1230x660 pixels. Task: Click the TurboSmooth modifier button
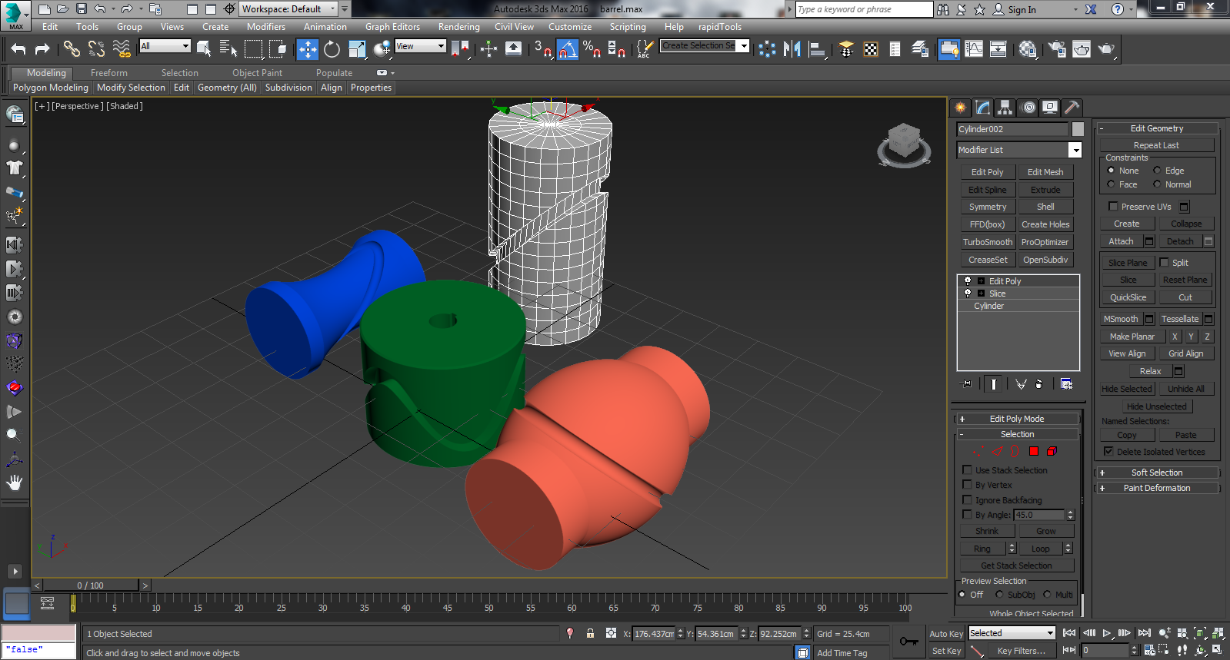point(988,242)
